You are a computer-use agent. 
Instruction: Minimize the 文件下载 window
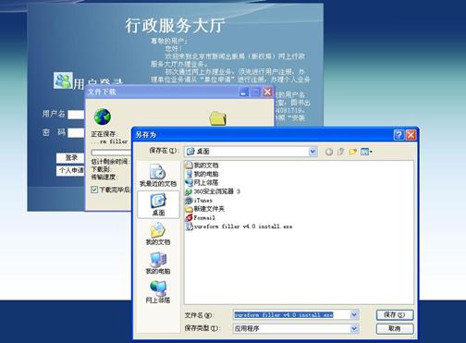click(243, 92)
